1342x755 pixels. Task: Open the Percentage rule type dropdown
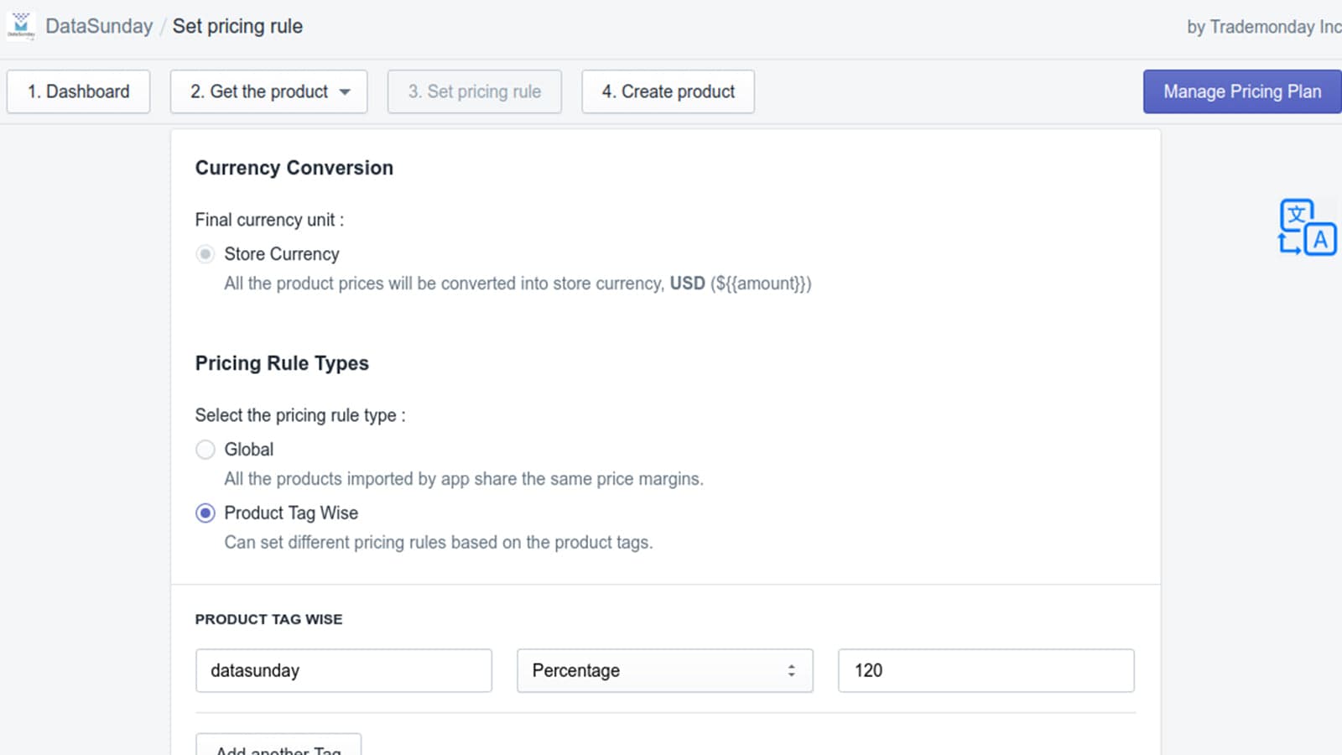(664, 670)
